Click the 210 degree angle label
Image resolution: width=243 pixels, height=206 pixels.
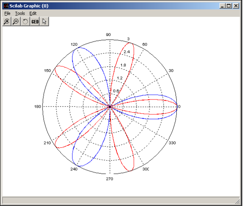click(47, 143)
